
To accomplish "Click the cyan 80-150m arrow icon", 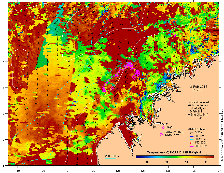I will tap(191, 139).
